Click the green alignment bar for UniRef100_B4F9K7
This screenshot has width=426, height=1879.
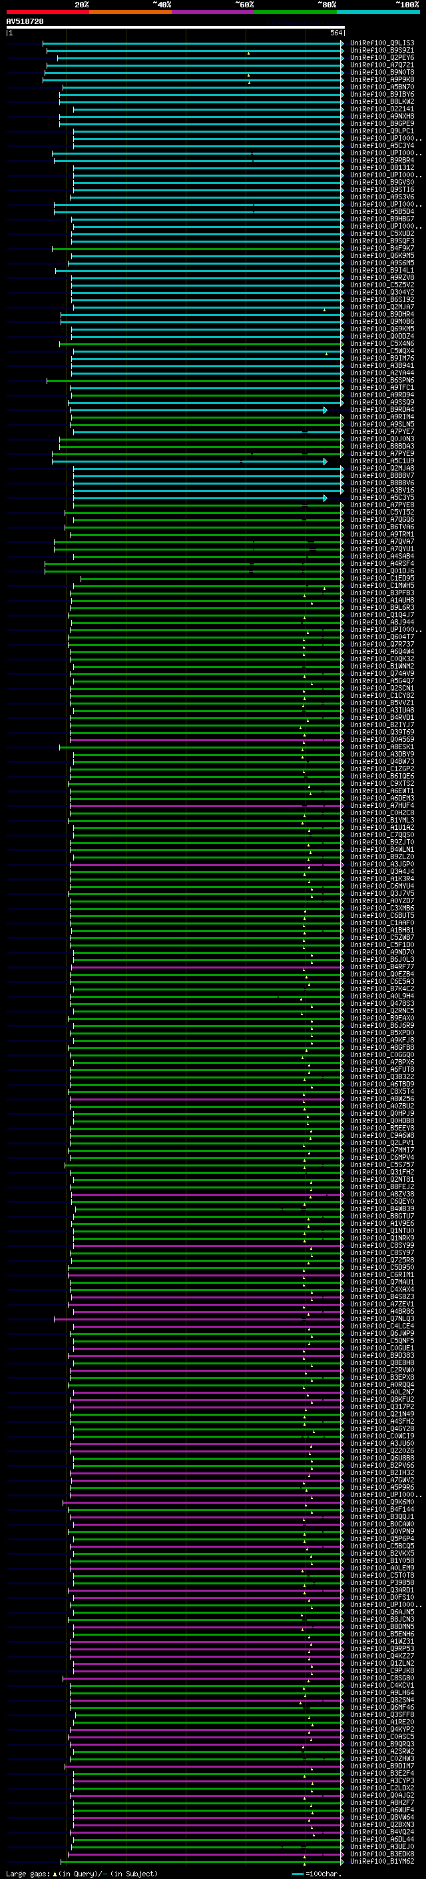[x=197, y=249]
